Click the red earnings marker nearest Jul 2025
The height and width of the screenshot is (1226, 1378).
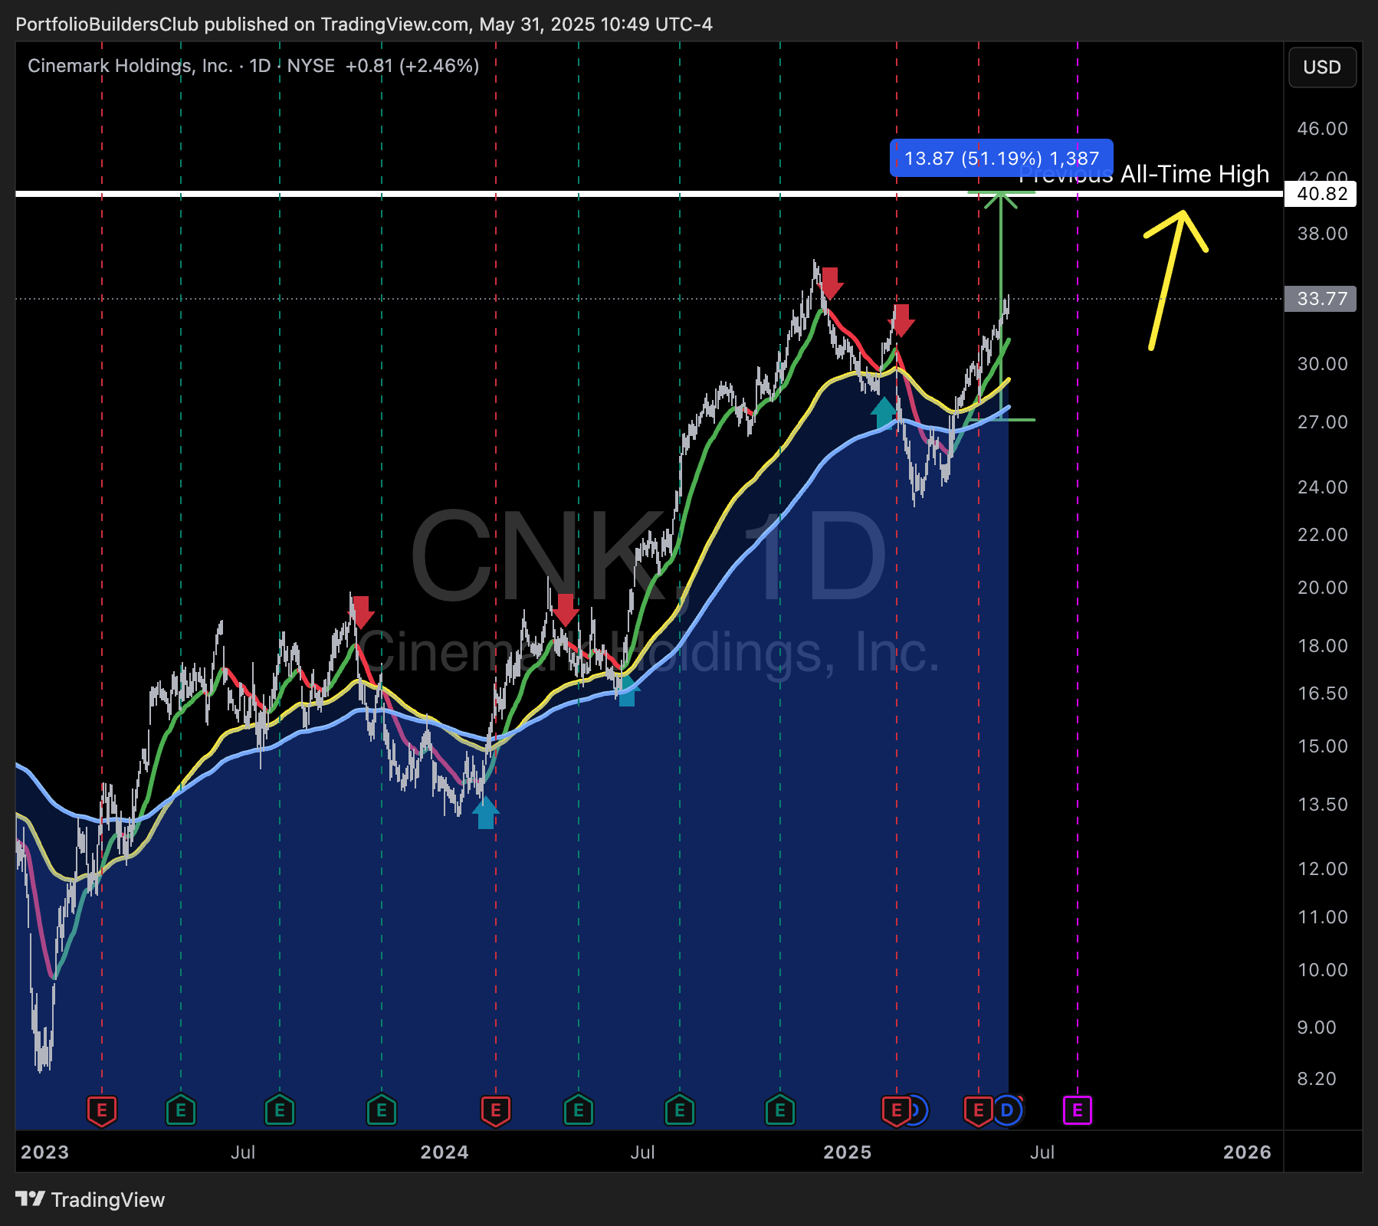pos(978,1110)
